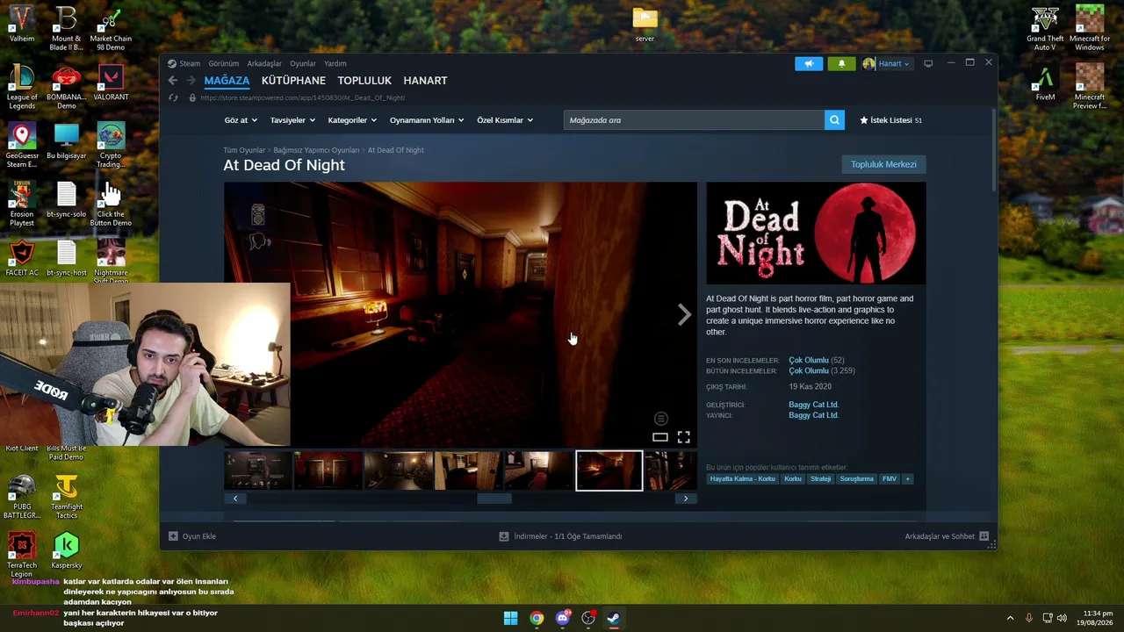This screenshot has height=632, width=1124.
Task: Click the thumbnail strip scroll handle
Action: pos(494,499)
